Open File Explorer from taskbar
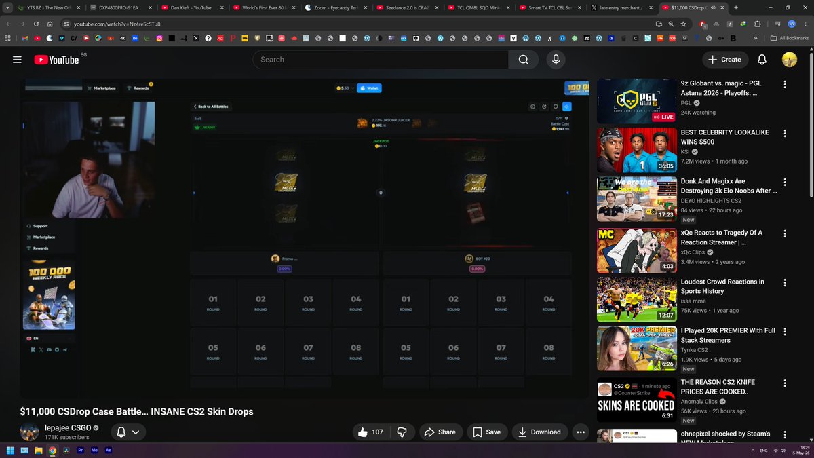 click(39, 451)
